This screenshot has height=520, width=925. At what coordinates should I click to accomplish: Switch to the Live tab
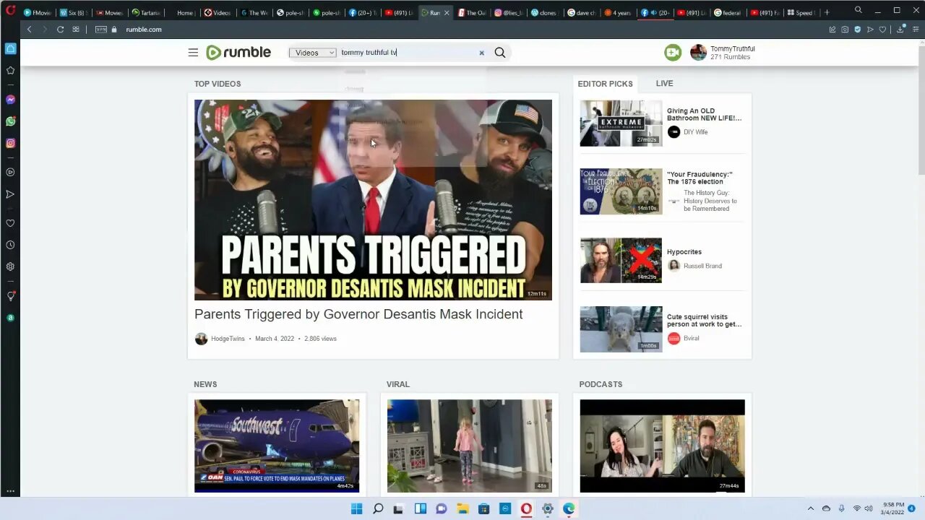coord(664,84)
